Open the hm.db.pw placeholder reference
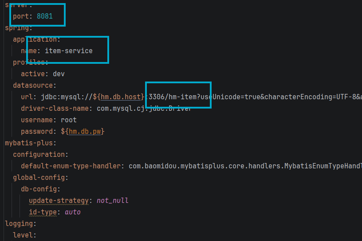 coord(85,132)
